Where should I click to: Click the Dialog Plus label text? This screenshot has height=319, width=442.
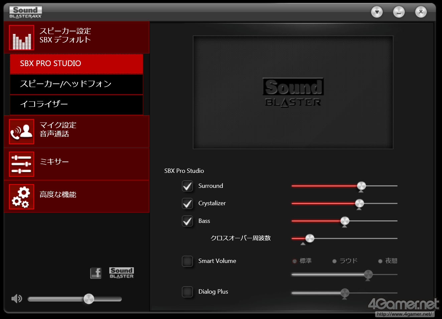pos(213,292)
